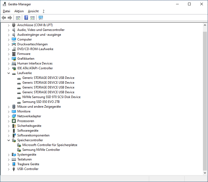Select Samsung NVMe Controller entry
Image resolution: width=208 pixels, height=182 pixels.
[x=41, y=150]
